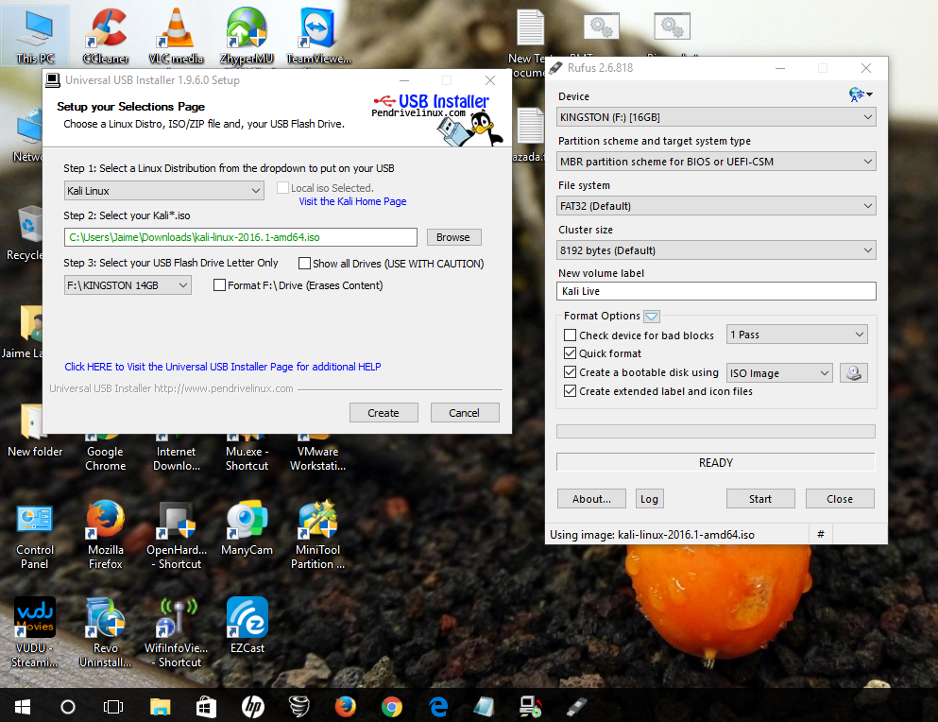The image size is (938, 722).
Task: Click Visit the Kali Home Page link
Action: [x=353, y=201]
